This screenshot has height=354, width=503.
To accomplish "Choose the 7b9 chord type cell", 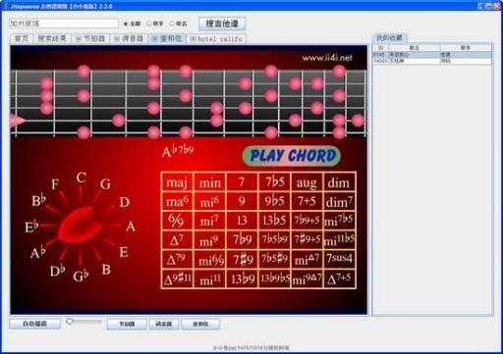I will 242,240.
